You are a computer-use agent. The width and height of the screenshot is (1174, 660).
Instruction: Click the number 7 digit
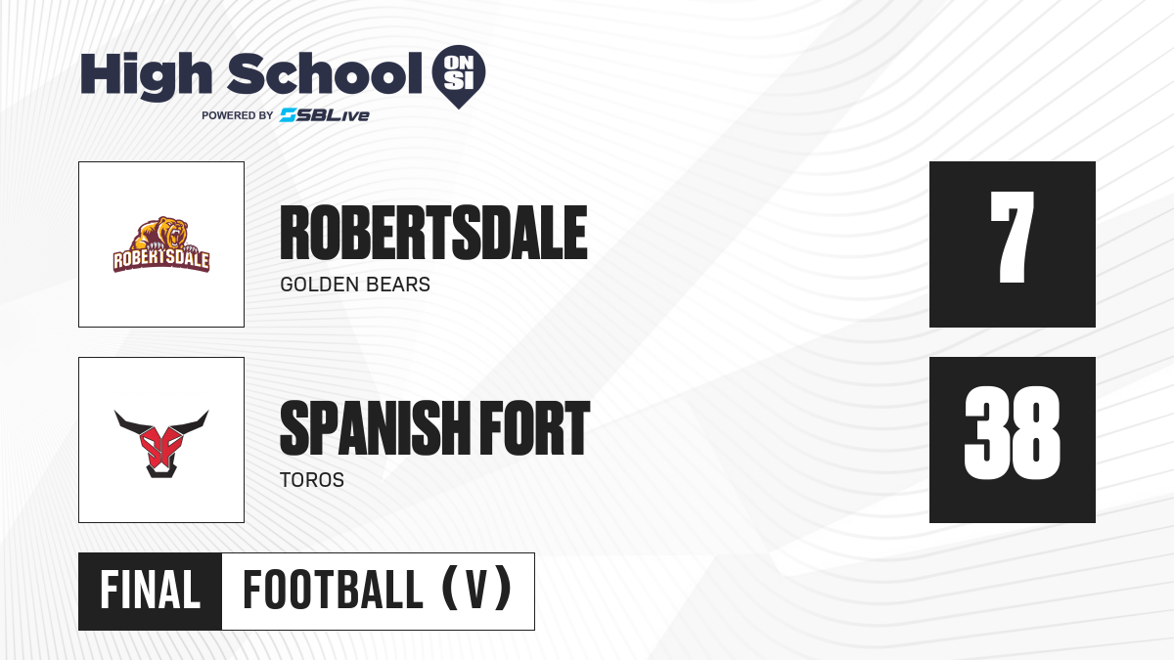[1013, 237]
